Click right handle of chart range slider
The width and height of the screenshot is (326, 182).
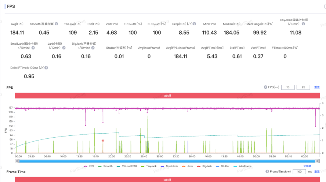(x=317, y=161)
